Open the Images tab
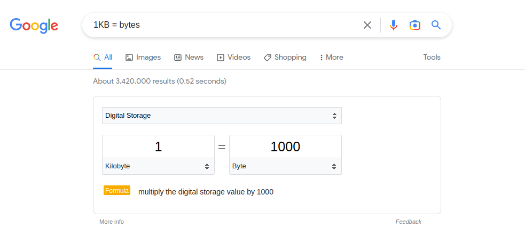Image resolution: width=525 pixels, height=236 pixels. coord(143,58)
